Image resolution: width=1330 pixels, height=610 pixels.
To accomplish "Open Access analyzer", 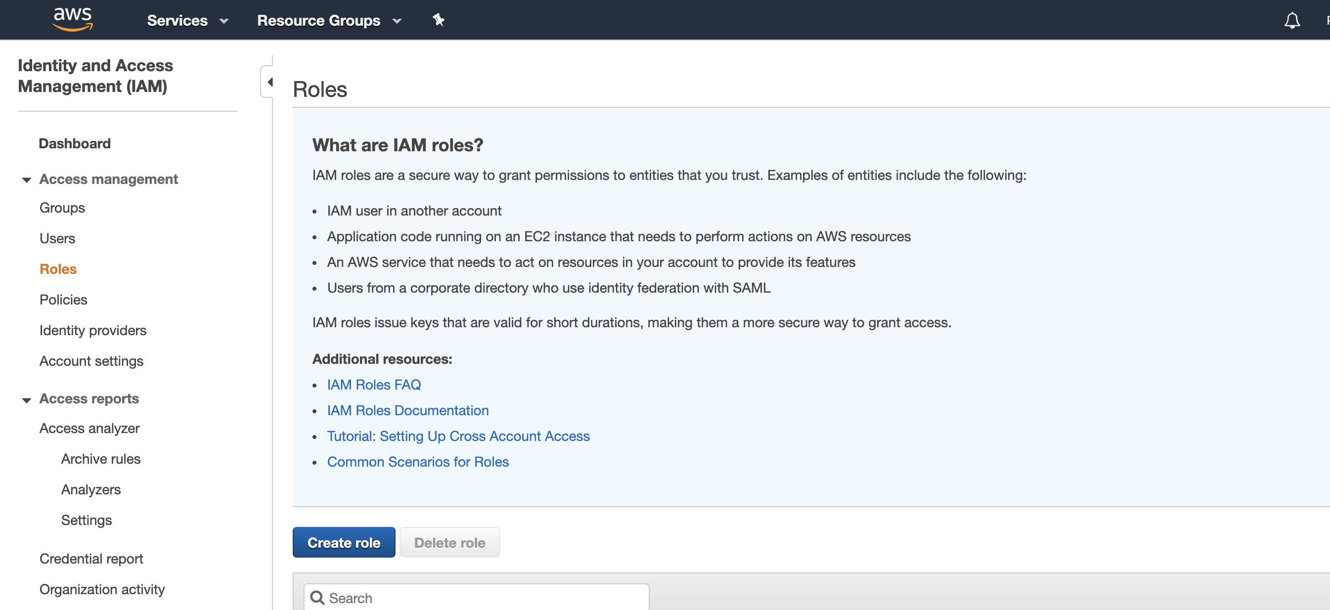I will (x=90, y=429).
